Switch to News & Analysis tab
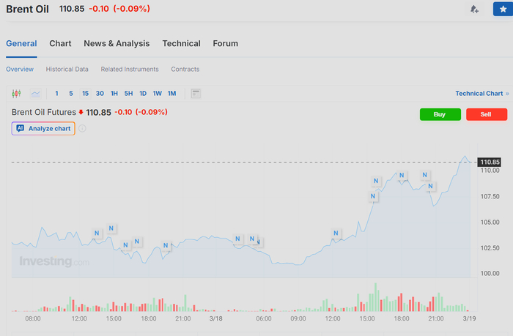The height and width of the screenshot is (336, 513). tap(117, 43)
